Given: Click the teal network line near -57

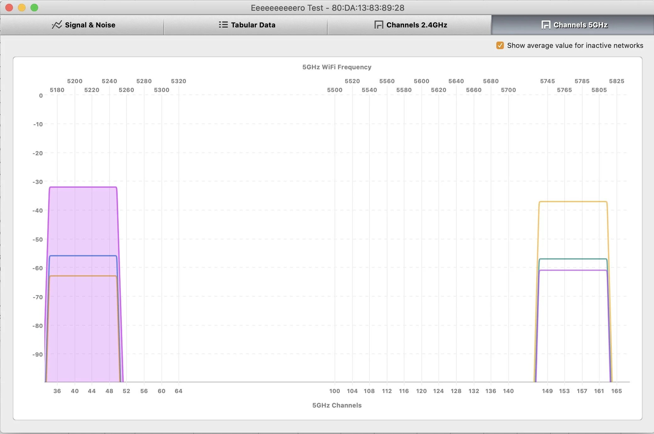Looking at the screenshot, I should click(x=573, y=259).
